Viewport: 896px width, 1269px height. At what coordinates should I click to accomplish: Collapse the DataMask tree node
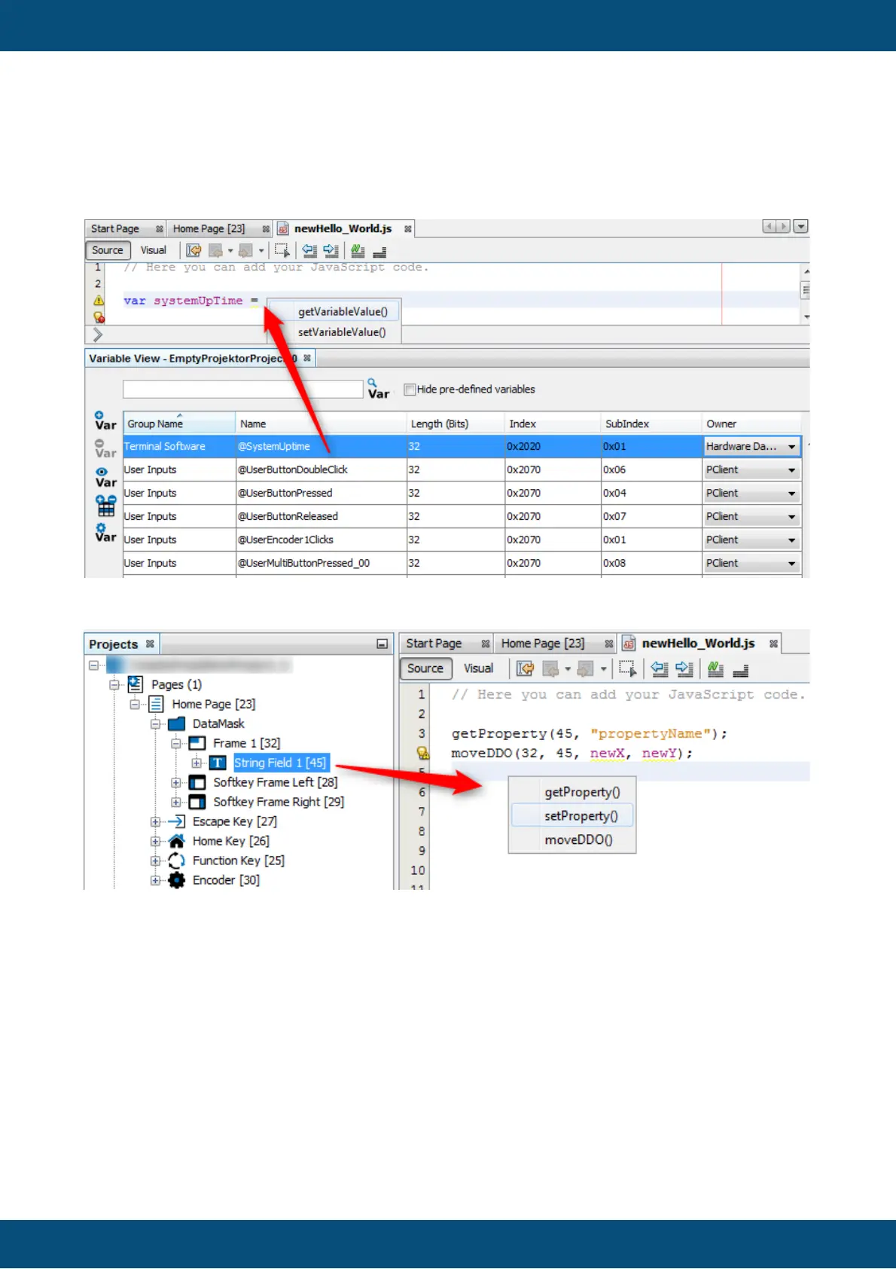(x=156, y=724)
